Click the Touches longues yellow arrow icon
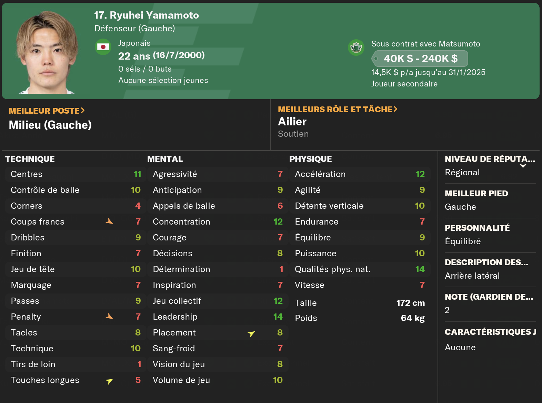The height and width of the screenshot is (403, 542). (x=109, y=381)
